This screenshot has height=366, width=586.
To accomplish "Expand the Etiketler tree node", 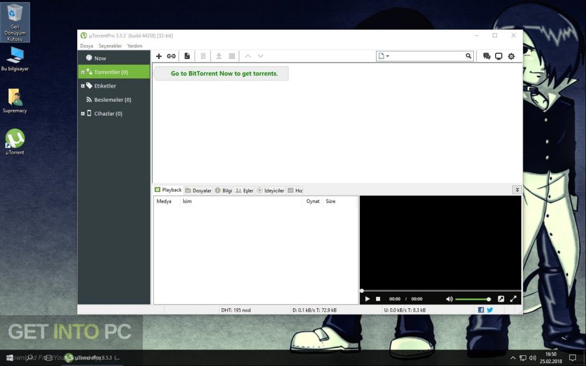I will (82, 86).
